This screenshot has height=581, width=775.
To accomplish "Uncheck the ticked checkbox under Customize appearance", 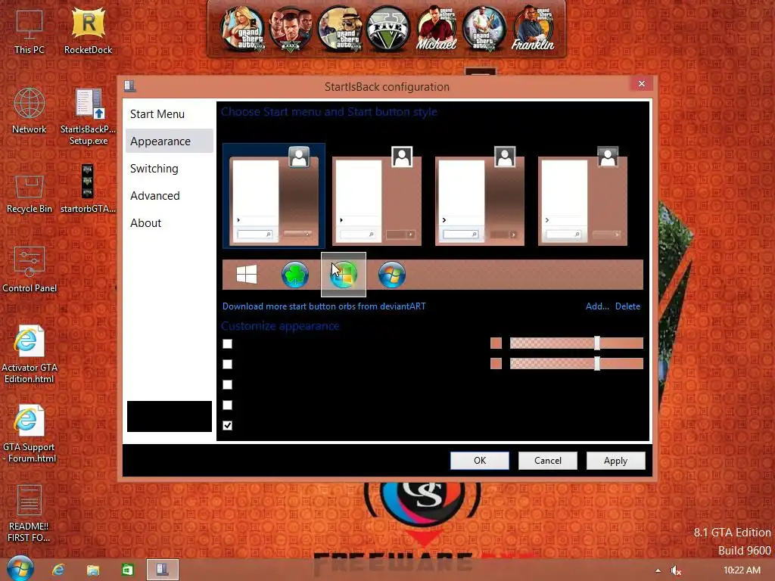I will pyautogui.click(x=227, y=425).
